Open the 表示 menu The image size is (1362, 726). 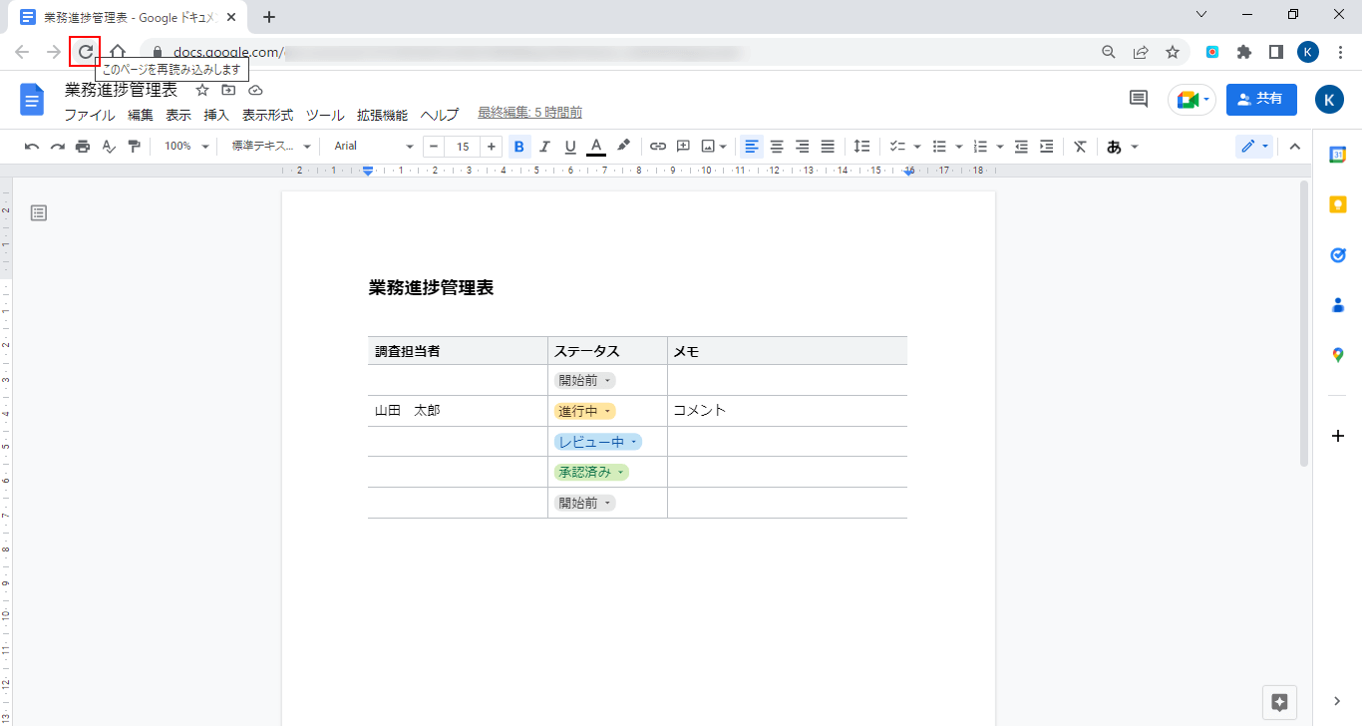pos(178,115)
